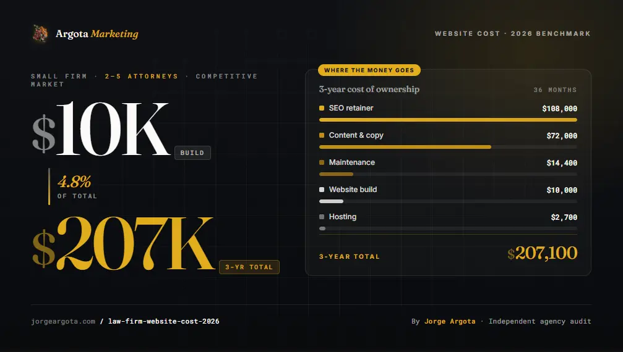Open the jorgeargota.com link
Image resolution: width=623 pixels, height=352 pixels.
[x=63, y=321]
